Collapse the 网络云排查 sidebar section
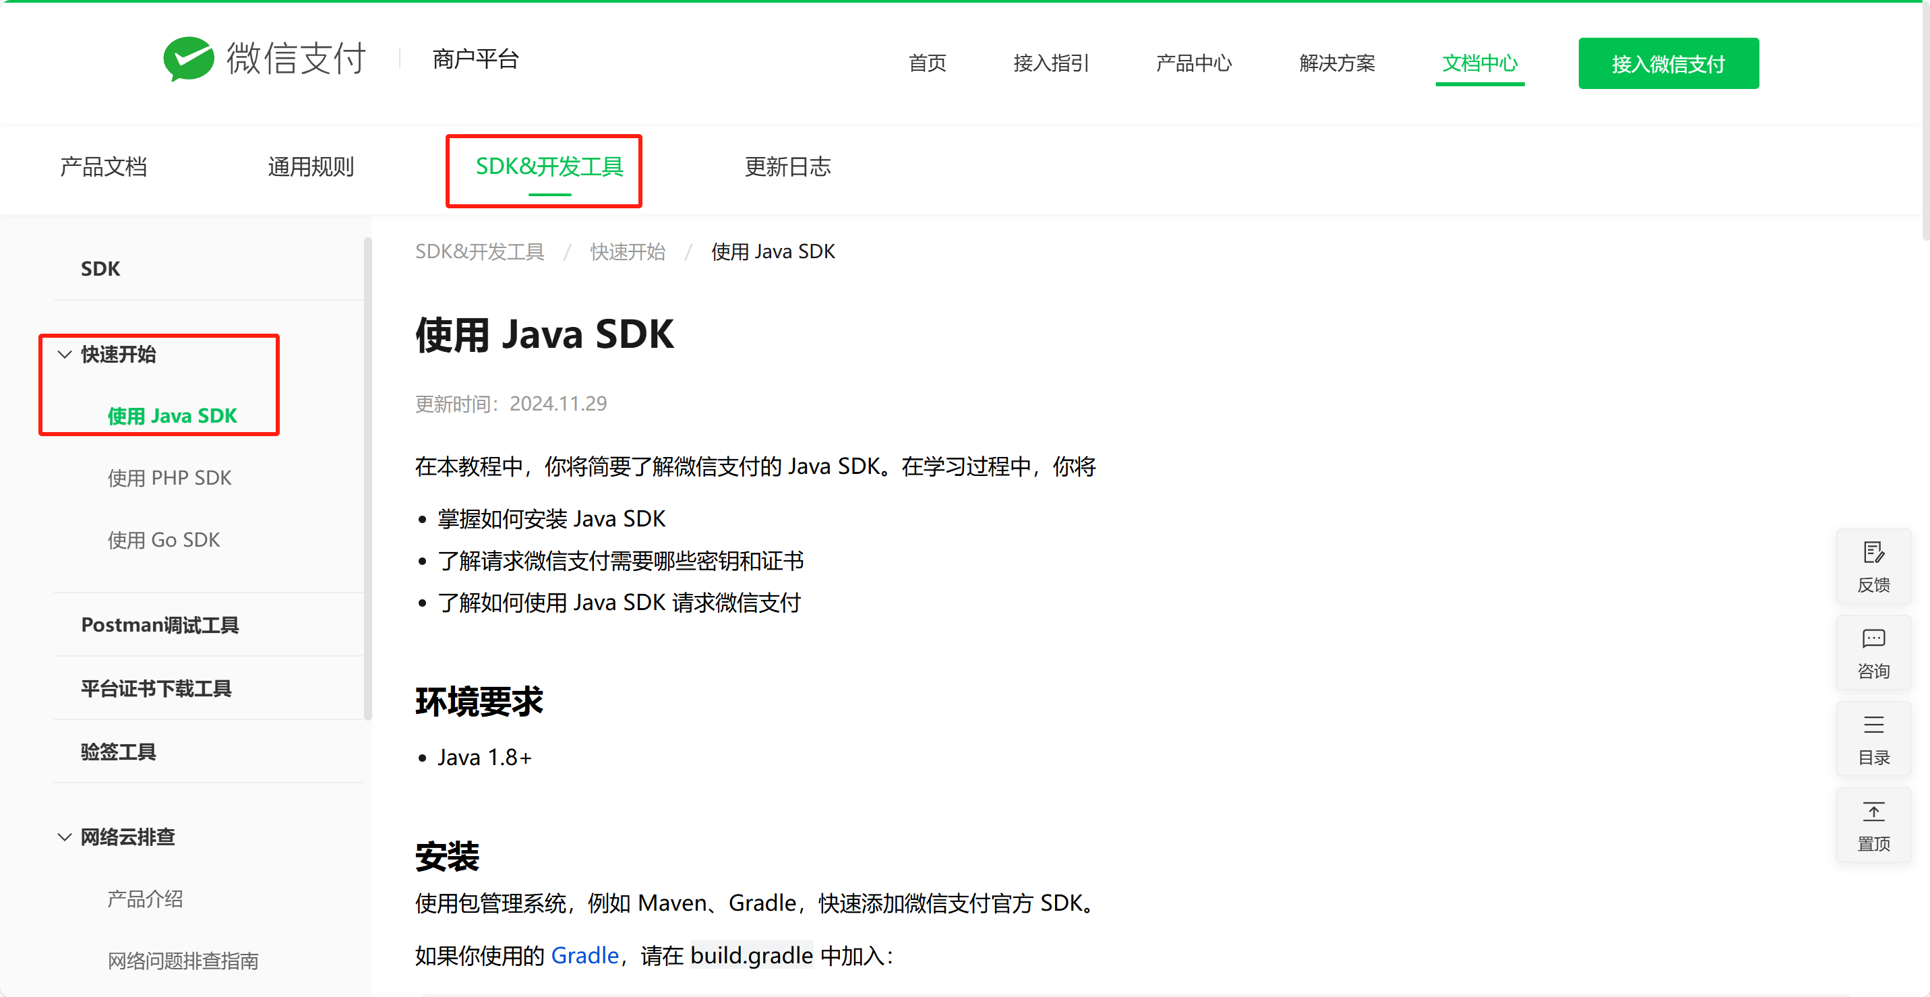 [x=65, y=837]
